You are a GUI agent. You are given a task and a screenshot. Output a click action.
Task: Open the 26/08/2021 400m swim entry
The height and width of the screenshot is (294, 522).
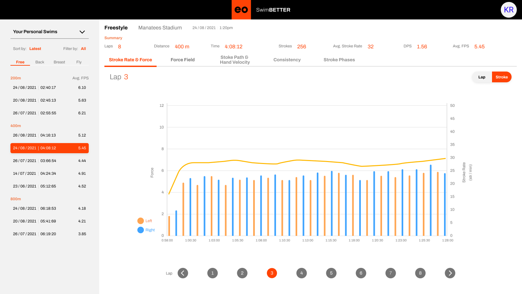coord(49,135)
